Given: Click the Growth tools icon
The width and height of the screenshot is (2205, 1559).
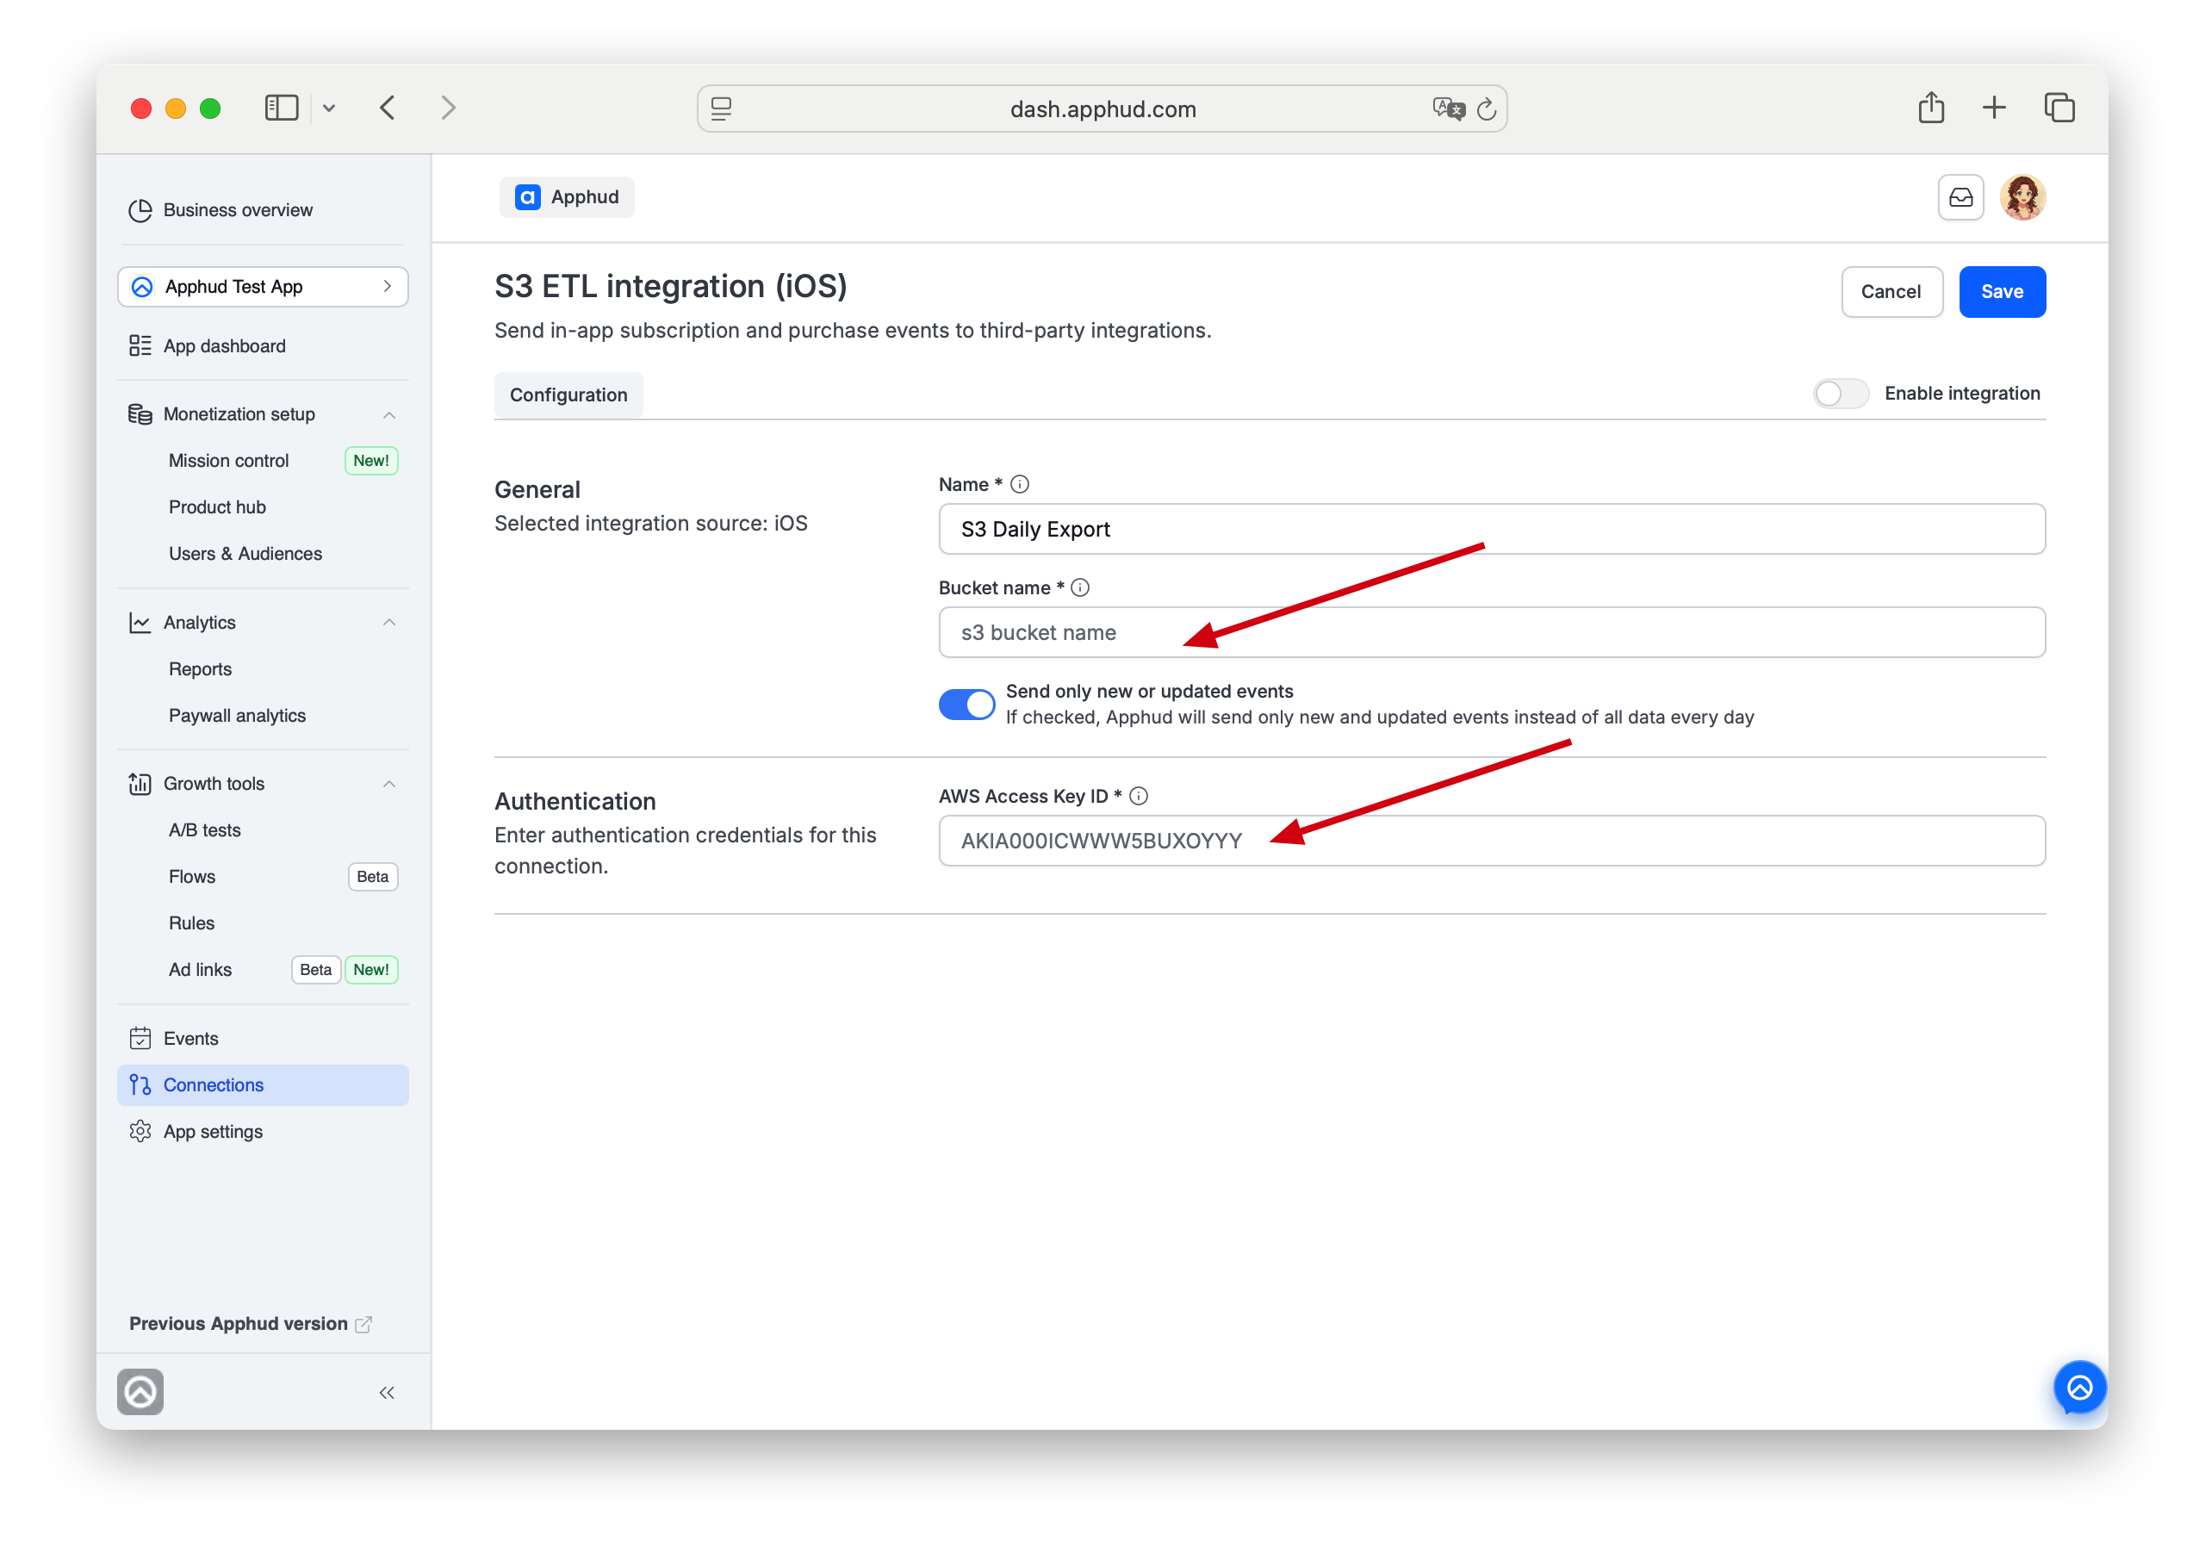Looking at the screenshot, I should tap(140, 784).
